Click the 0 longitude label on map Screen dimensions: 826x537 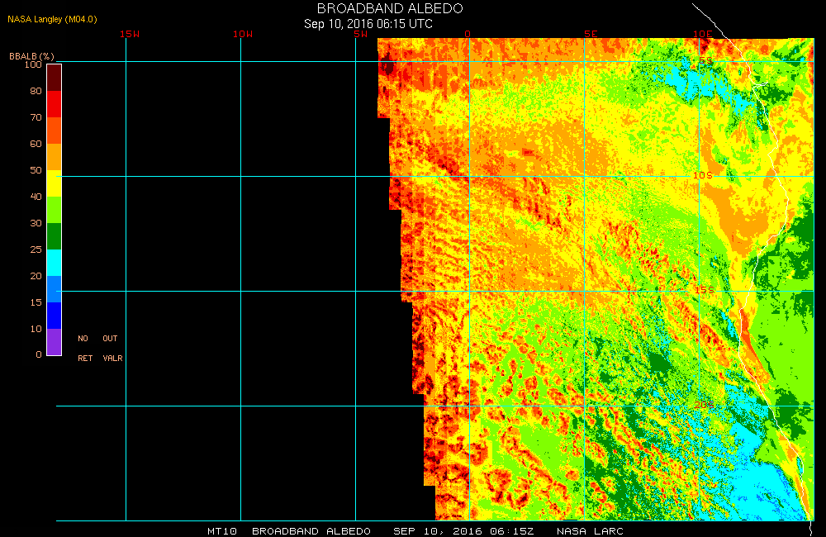[468, 34]
